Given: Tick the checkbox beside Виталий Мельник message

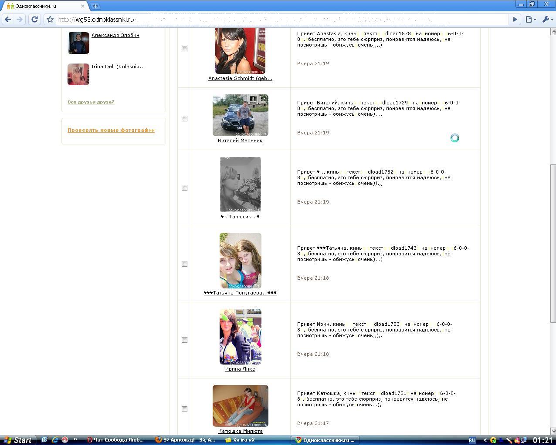Looking at the screenshot, I should (x=184, y=118).
